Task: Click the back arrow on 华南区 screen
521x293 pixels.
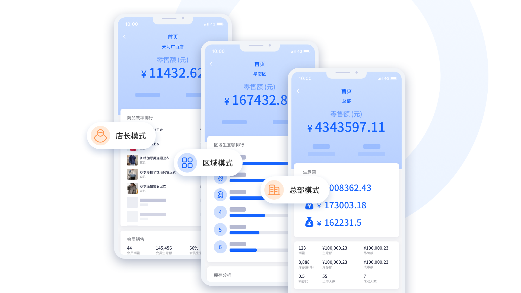Action: (211, 64)
